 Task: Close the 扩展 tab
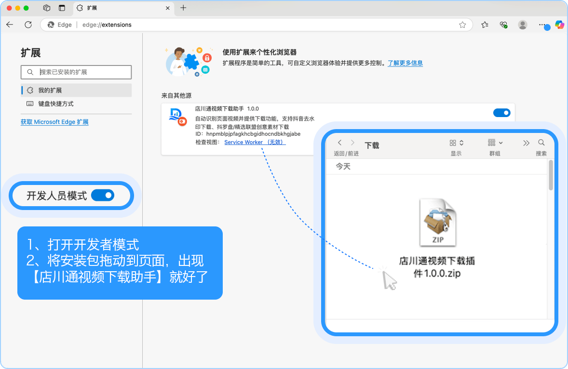(x=167, y=8)
